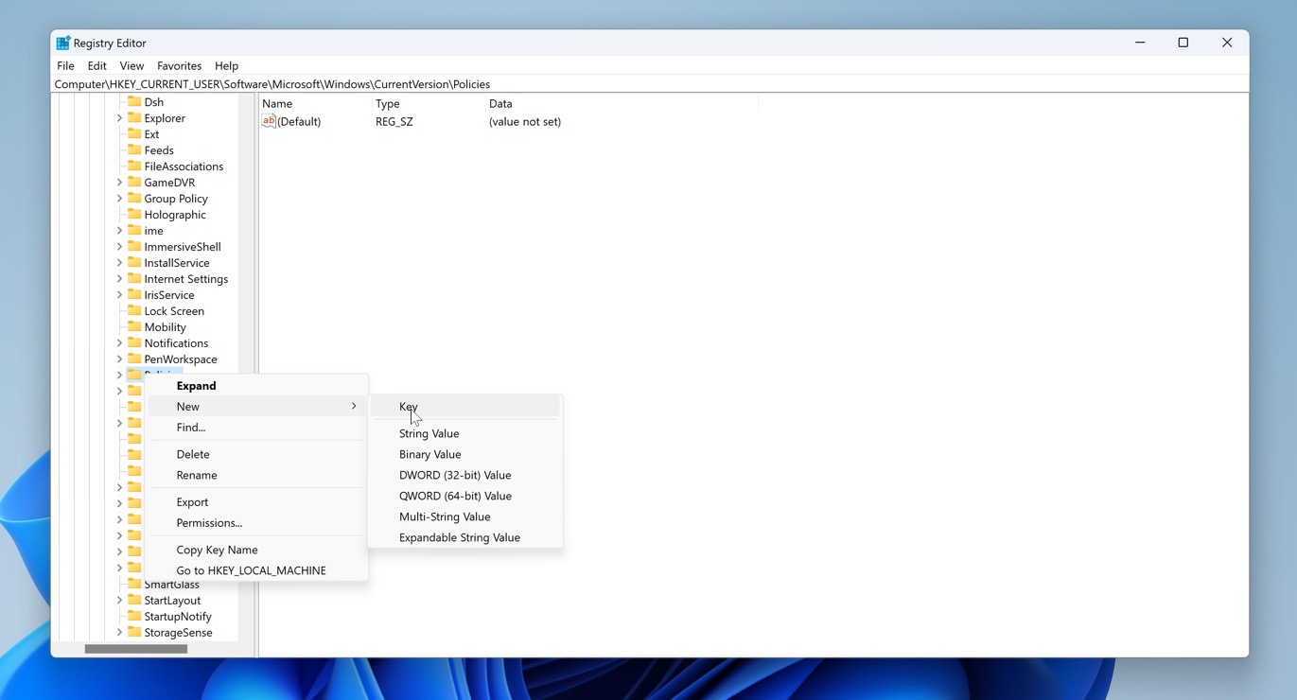Click the "(value not set)" data cell
The width and height of the screenshot is (1297, 700).
pos(525,121)
